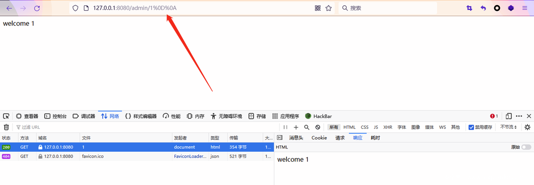Filter requests by 所有 all types
This screenshot has height=185, width=534.
(334, 127)
